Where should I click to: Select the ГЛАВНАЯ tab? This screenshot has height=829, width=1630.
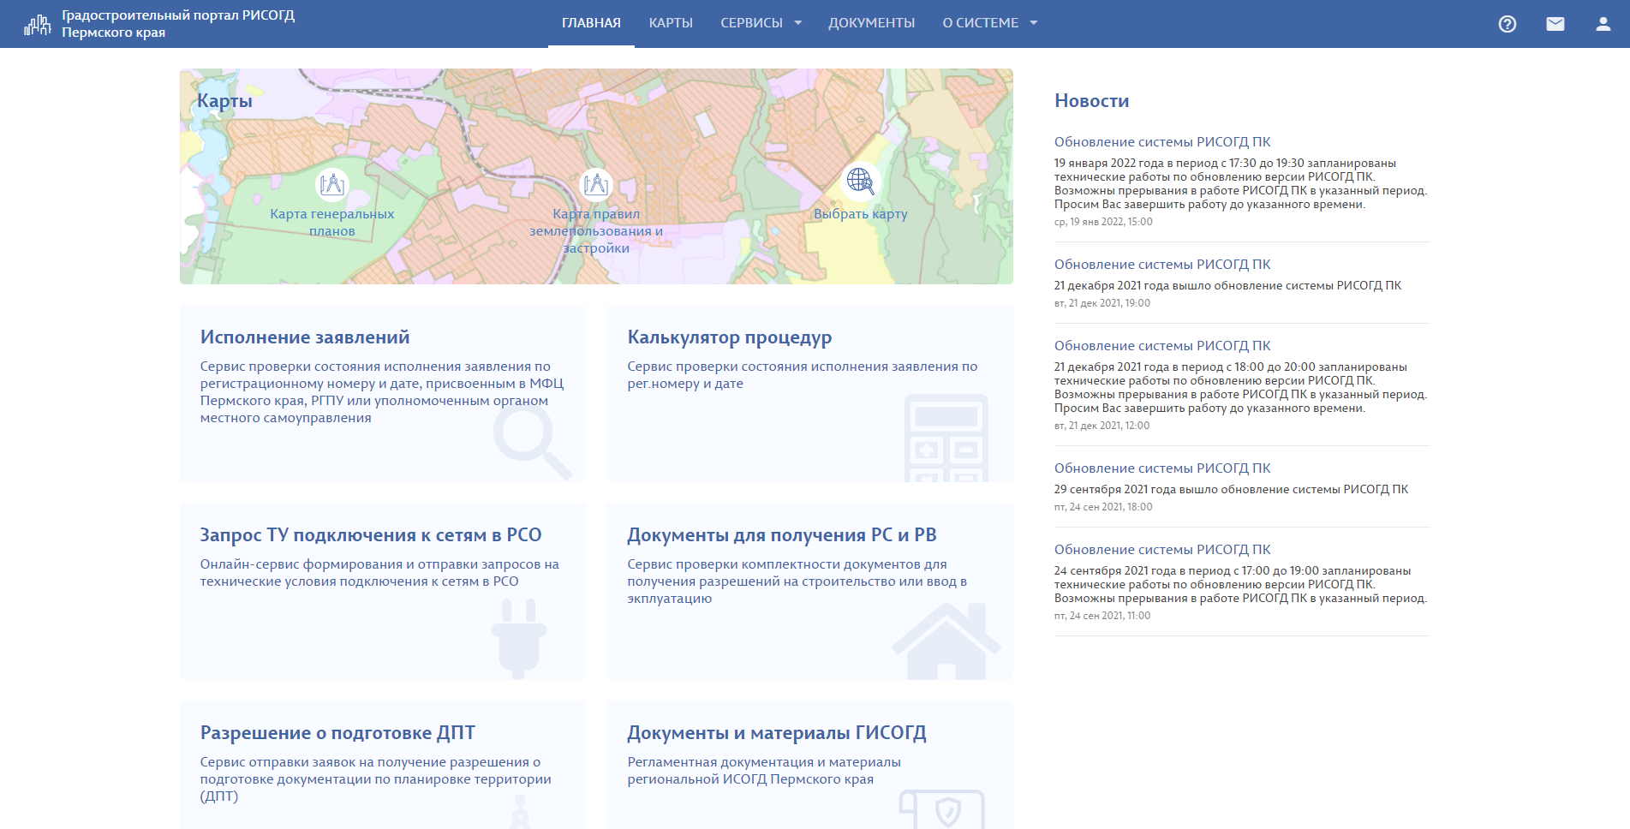pyautogui.click(x=591, y=23)
